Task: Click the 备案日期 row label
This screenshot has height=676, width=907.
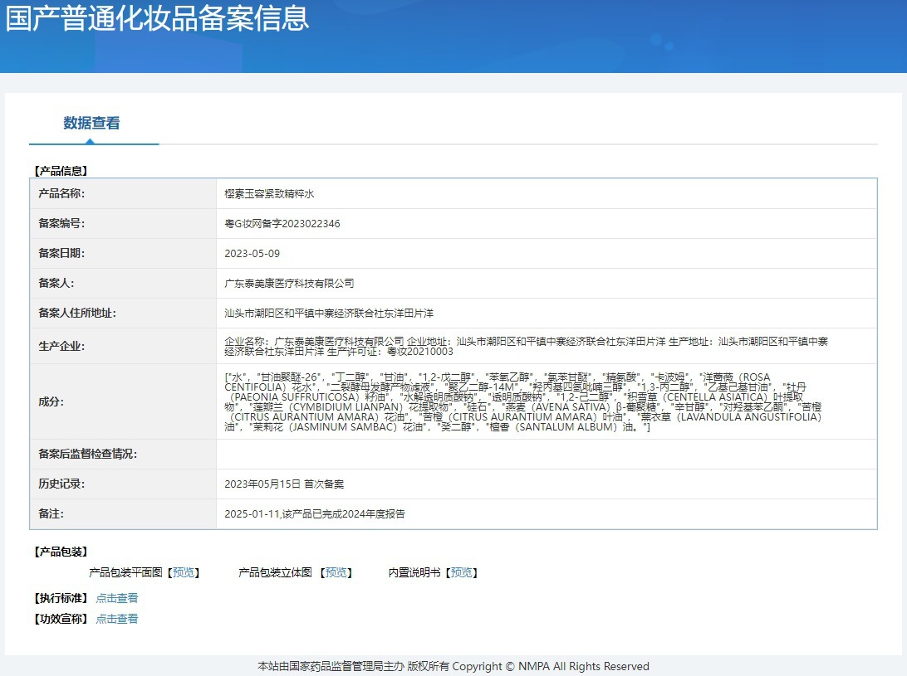Action: tap(61, 253)
